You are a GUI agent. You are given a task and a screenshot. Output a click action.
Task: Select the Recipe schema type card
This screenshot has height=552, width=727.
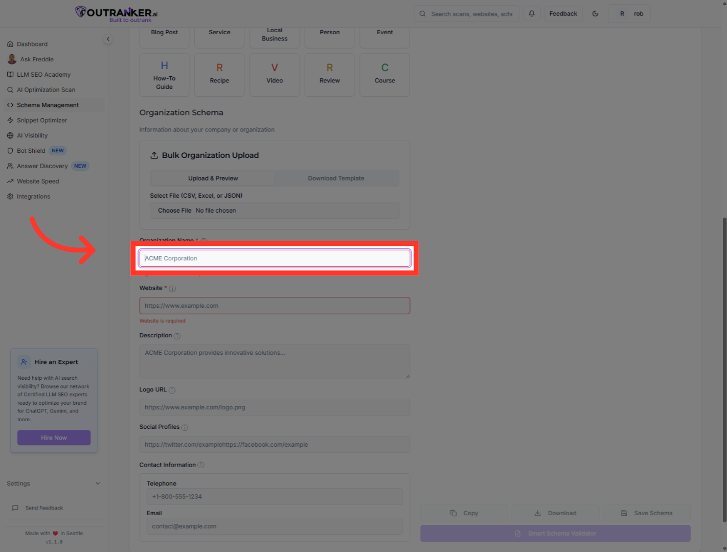tap(219, 75)
